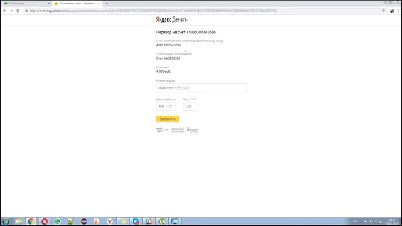The width and height of the screenshot is (402, 226).
Task: Open Skype from the taskbar
Action: [136, 222]
